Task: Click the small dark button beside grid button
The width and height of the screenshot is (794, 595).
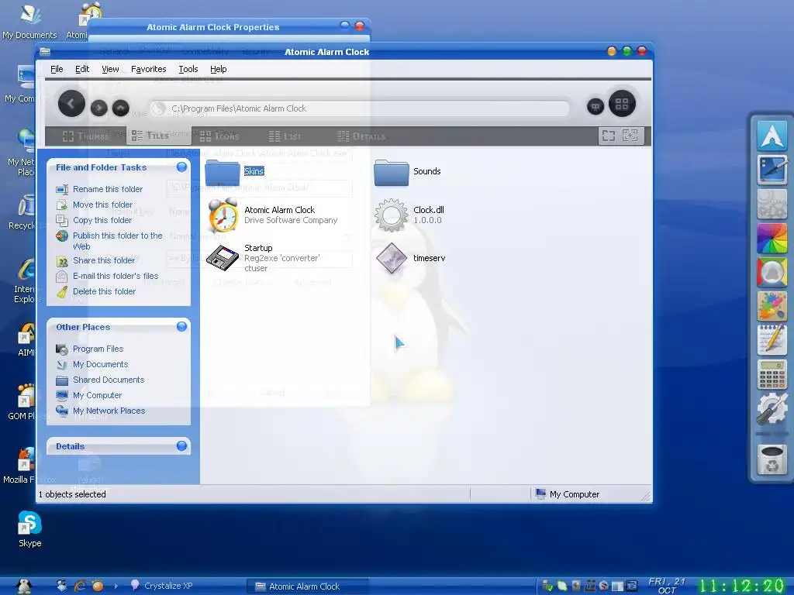Action: point(595,106)
